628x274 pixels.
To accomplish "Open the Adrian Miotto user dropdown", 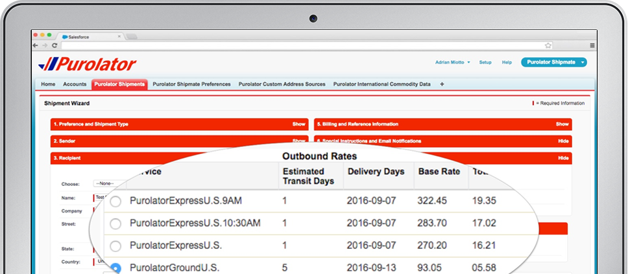I will click(x=453, y=63).
